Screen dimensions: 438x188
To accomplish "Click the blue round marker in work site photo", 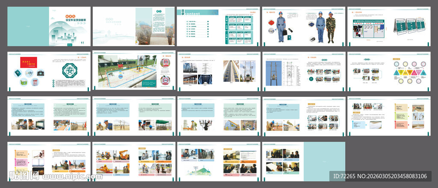I will (120, 76).
